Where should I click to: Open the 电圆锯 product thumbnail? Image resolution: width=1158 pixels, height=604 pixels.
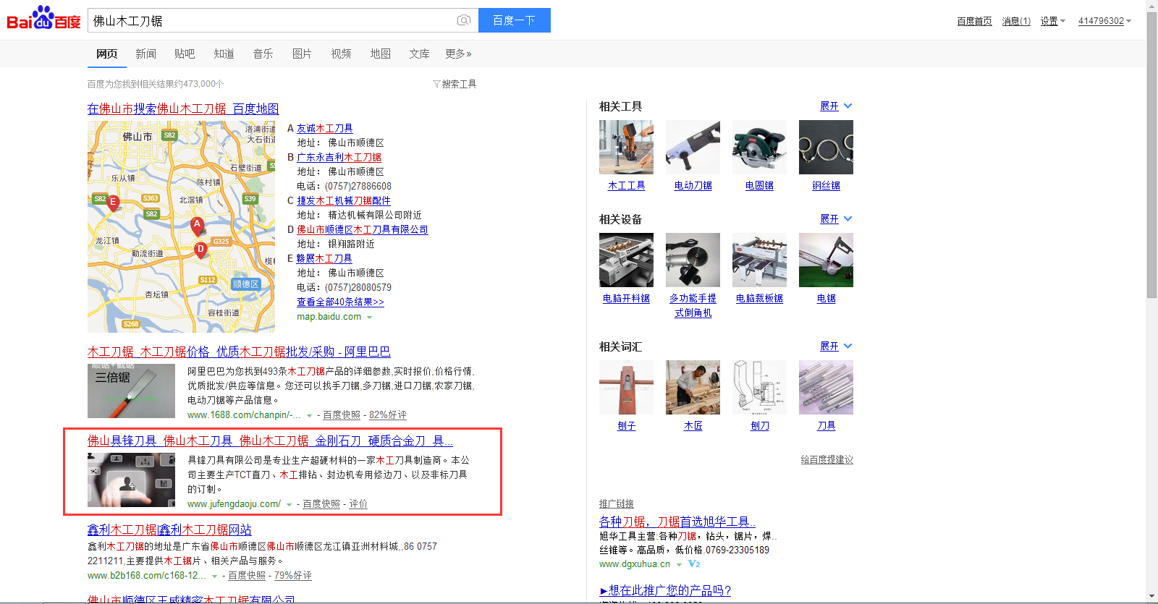click(759, 148)
